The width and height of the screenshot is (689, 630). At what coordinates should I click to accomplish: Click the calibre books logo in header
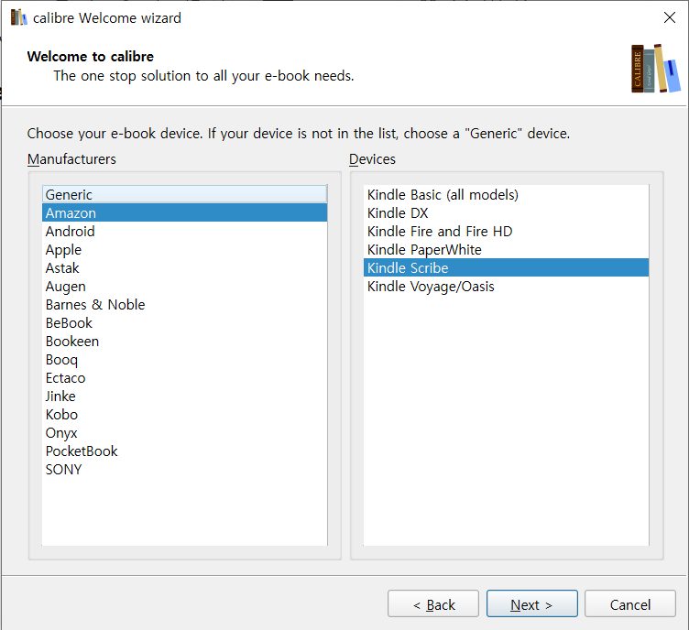pyautogui.click(x=656, y=69)
